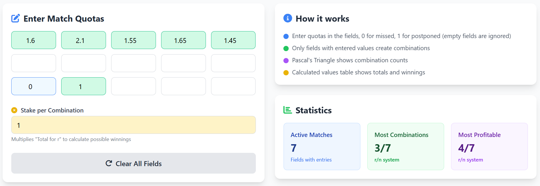Select the quota field containing 1.6
This screenshot has height=186, width=540.
click(33, 40)
